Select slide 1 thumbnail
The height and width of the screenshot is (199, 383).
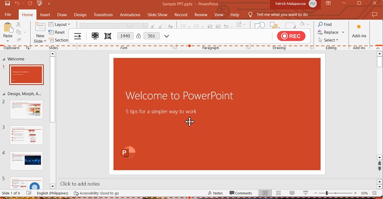(x=26, y=75)
